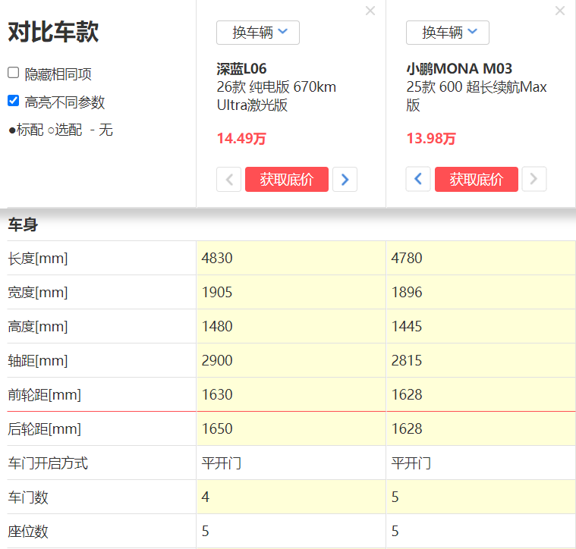The width and height of the screenshot is (576, 549).
Task: Toggle 隐藏相同项 checkbox
Action: (14, 73)
